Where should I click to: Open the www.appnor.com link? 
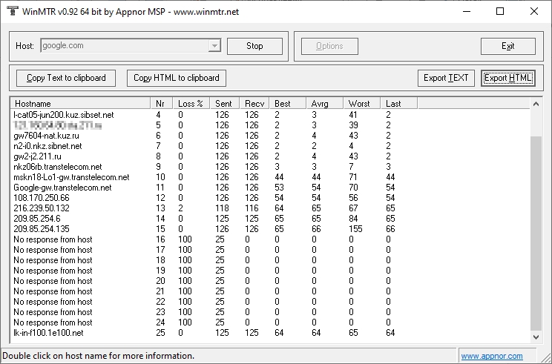(x=492, y=356)
